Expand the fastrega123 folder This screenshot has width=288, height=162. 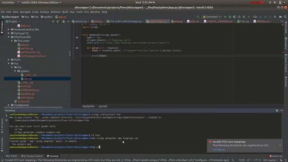tap(9, 33)
